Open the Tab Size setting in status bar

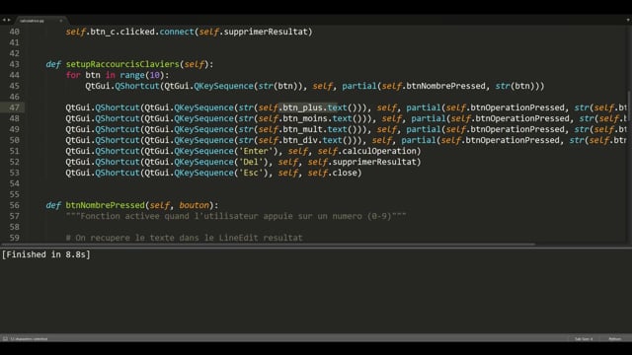[584, 339]
